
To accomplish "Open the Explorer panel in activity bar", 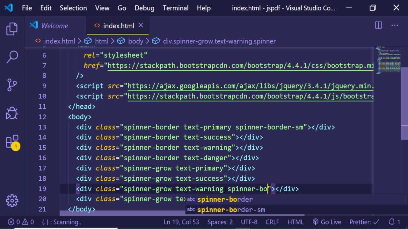I will tap(12, 29).
